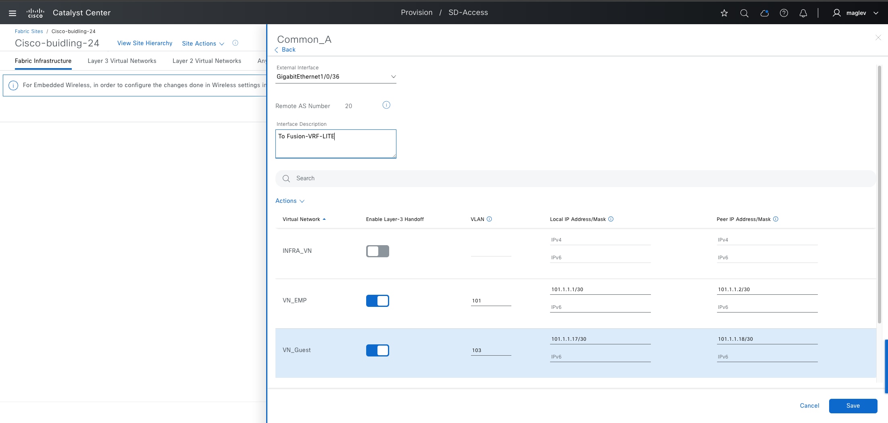
Task: Click the Peer IP Address/Mask info icon
Action: (775, 219)
